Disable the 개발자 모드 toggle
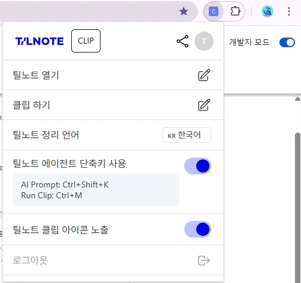This screenshot has width=301, height=283. [x=287, y=42]
